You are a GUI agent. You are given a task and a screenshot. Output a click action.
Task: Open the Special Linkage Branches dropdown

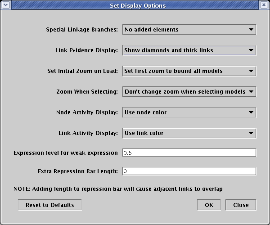(x=189, y=30)
